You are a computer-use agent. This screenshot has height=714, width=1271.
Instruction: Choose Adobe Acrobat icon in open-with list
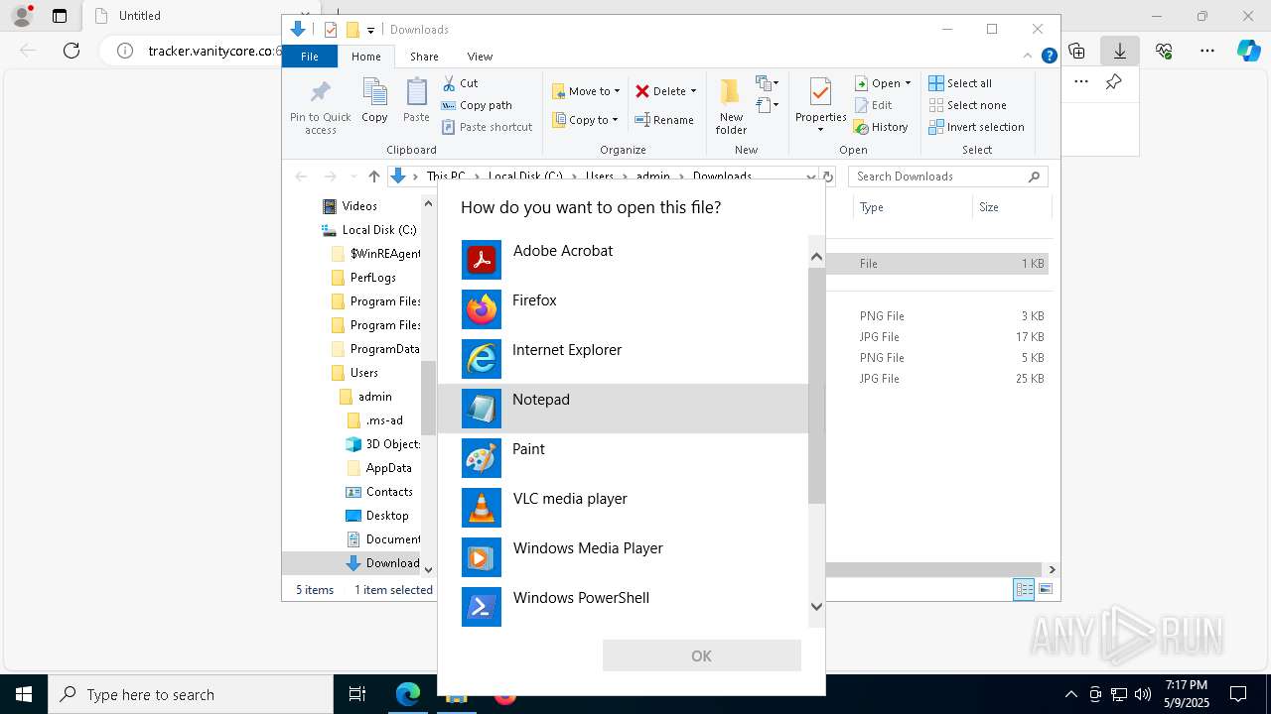click(x=482, y=260)
